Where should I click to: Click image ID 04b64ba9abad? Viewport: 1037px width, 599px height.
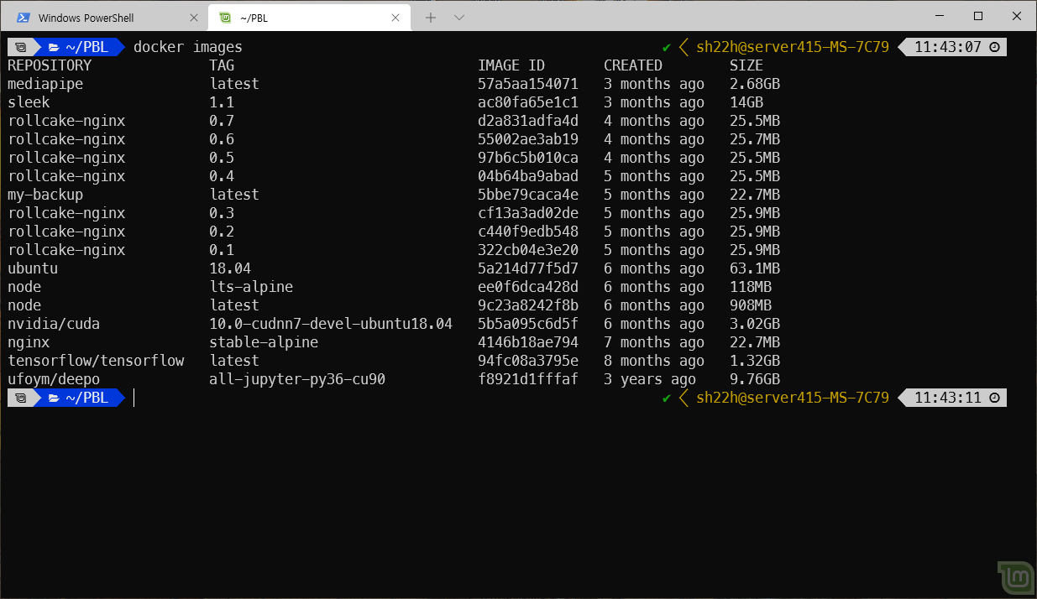pos(528,176)
